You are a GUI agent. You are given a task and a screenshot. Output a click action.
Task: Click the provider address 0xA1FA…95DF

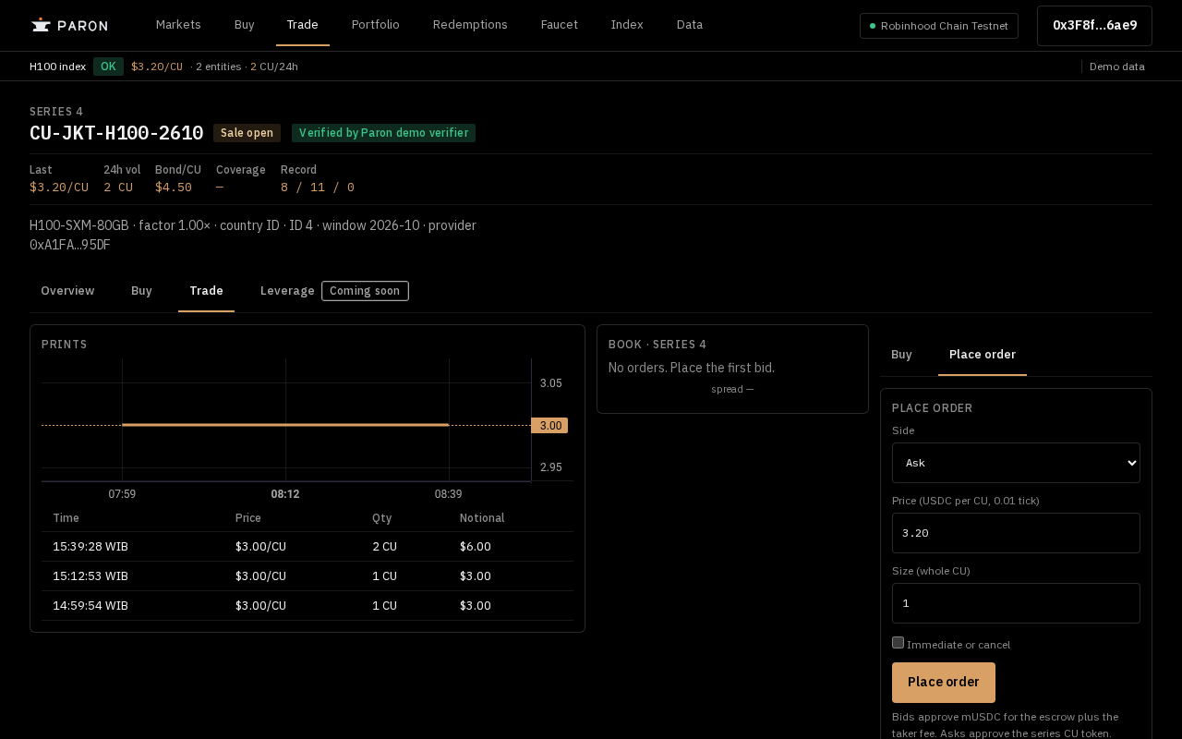70,245
